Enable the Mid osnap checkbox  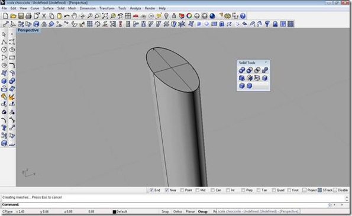198,190
